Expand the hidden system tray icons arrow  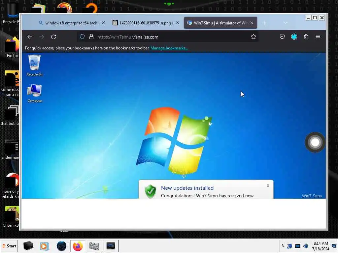coord(283,246)
